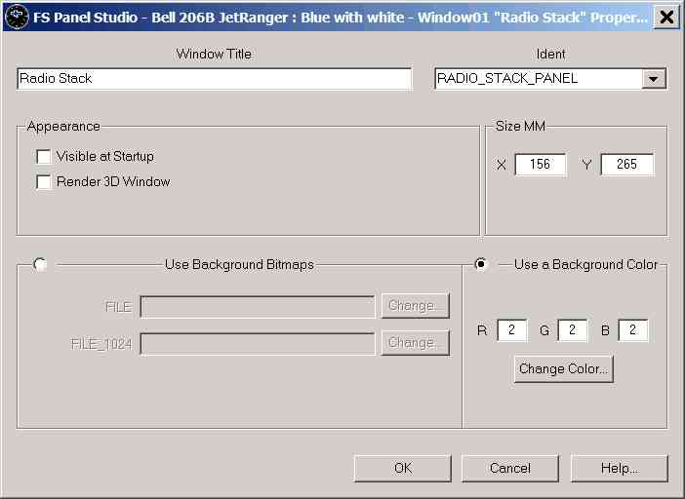Click the Size MM X field
685x499 pixels.
click(541, 165)
